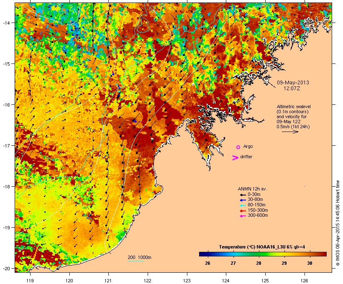Click the closed cyan sea-level contour near 122E 14S

[143, 25]
